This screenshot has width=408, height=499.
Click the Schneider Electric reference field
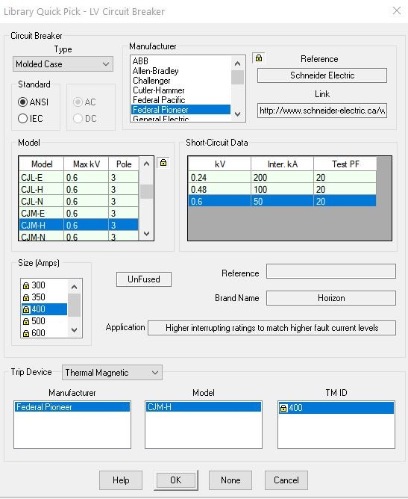(x=322, y=75)
